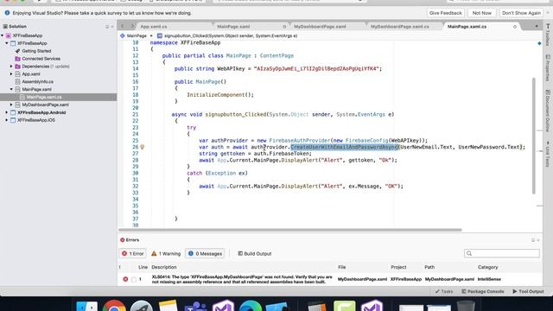
Task: Navigate forward with the right arrow
Action: (x=132, y=27)
